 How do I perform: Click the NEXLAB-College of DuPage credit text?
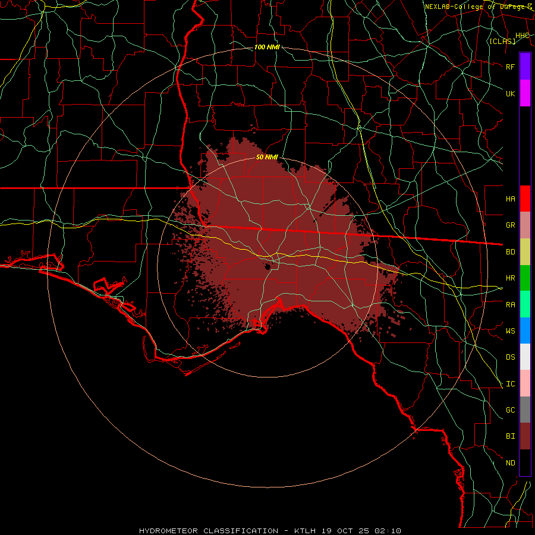click(479, 7)
